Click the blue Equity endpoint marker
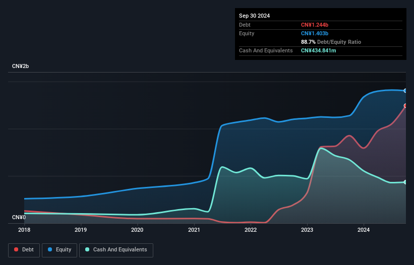 [x=405, y=91]
